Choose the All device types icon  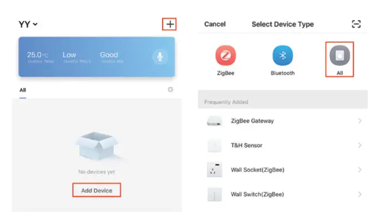340,56
